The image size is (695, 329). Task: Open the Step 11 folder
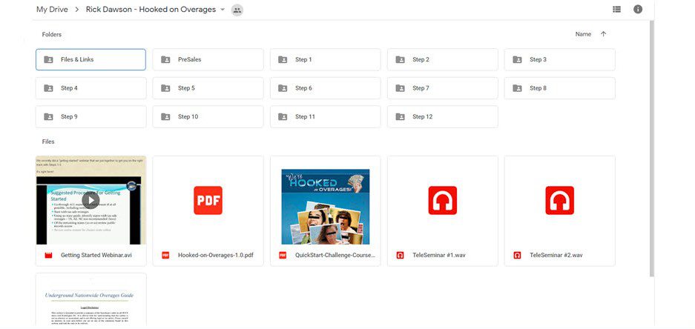[326, 117]
